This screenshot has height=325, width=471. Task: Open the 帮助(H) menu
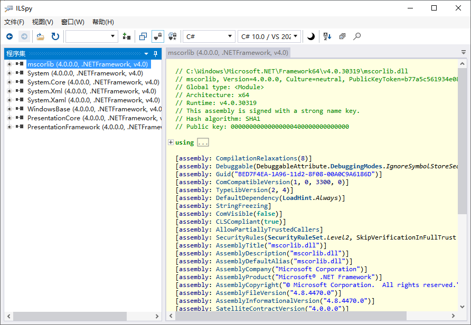[x=103, y=22]
